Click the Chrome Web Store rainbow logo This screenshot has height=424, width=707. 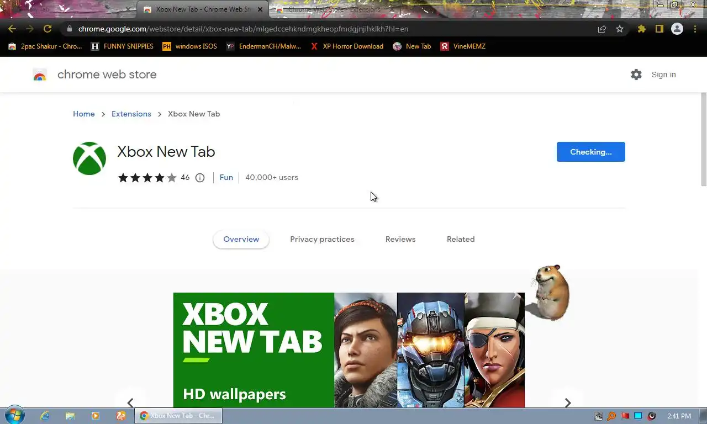[39, 75]
